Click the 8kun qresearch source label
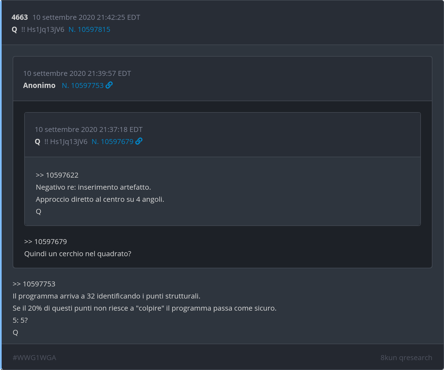The image size is (444, 370). coord(406,358)
